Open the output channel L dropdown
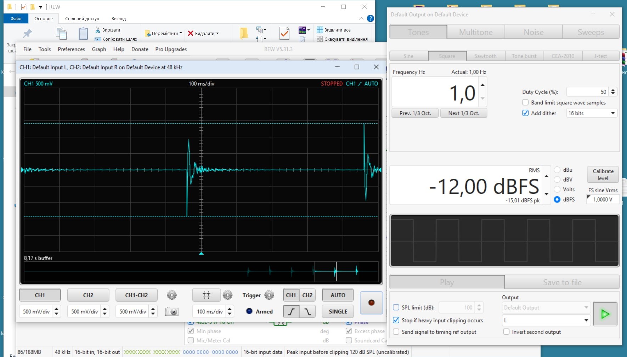Image resolution: width=627 pixels, height=357 pixels. 546,321
